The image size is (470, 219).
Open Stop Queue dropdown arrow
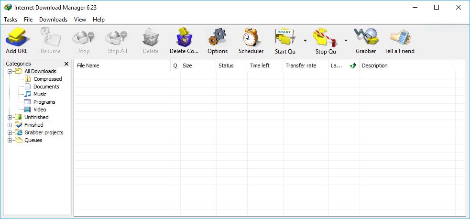tap(346, 41)
